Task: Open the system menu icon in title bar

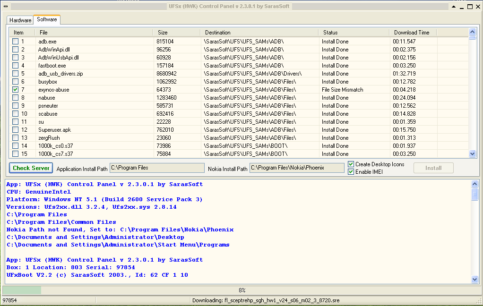Action: point(6,6)
